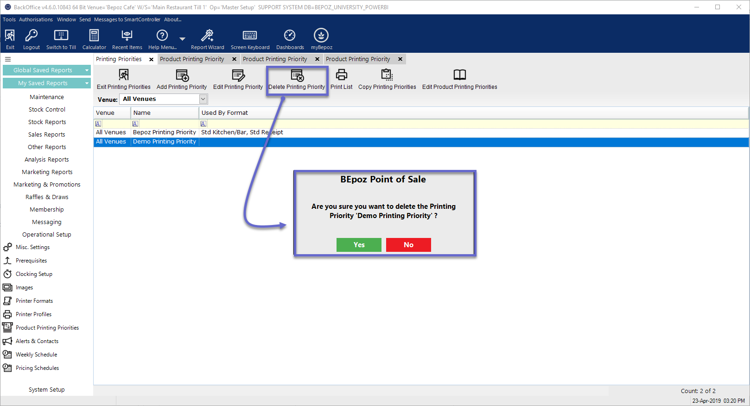The image size is (750, 406).
Task: Sort by Used By Format column header
Action: click(x=474, y=113)
